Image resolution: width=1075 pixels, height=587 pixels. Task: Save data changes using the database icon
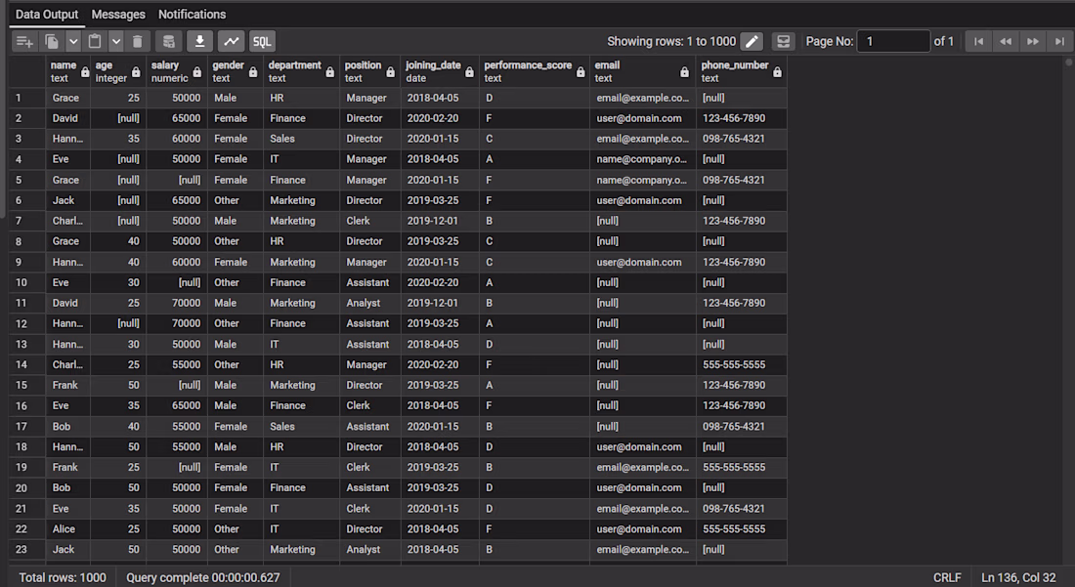click(169, 41)
